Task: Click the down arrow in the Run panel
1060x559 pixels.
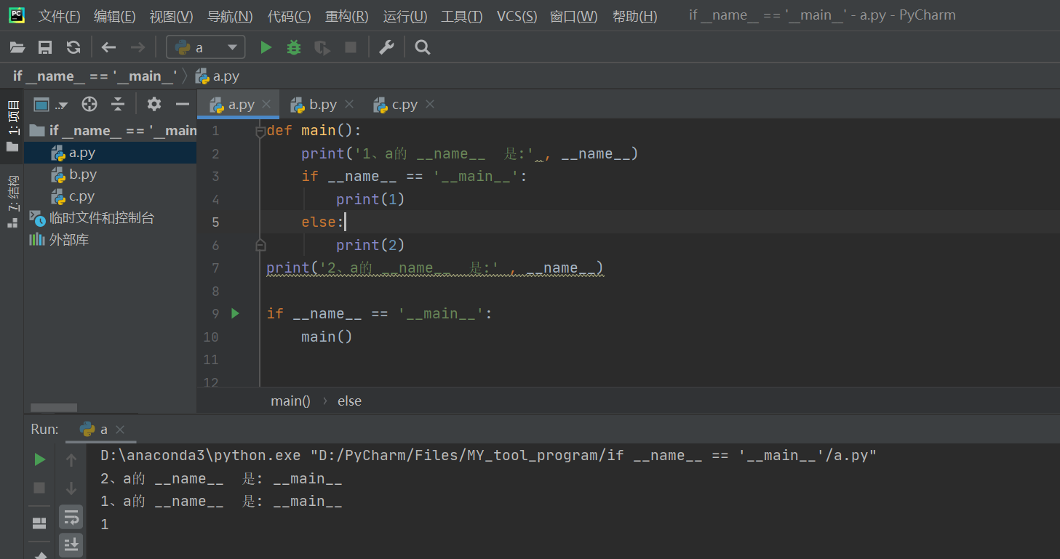Action: [x=71, y=488]
